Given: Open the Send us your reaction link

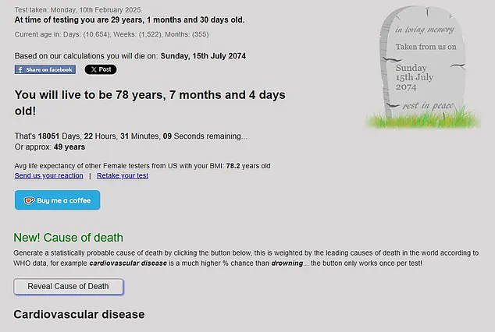Looking at the screenshot, I should (48, 175).
